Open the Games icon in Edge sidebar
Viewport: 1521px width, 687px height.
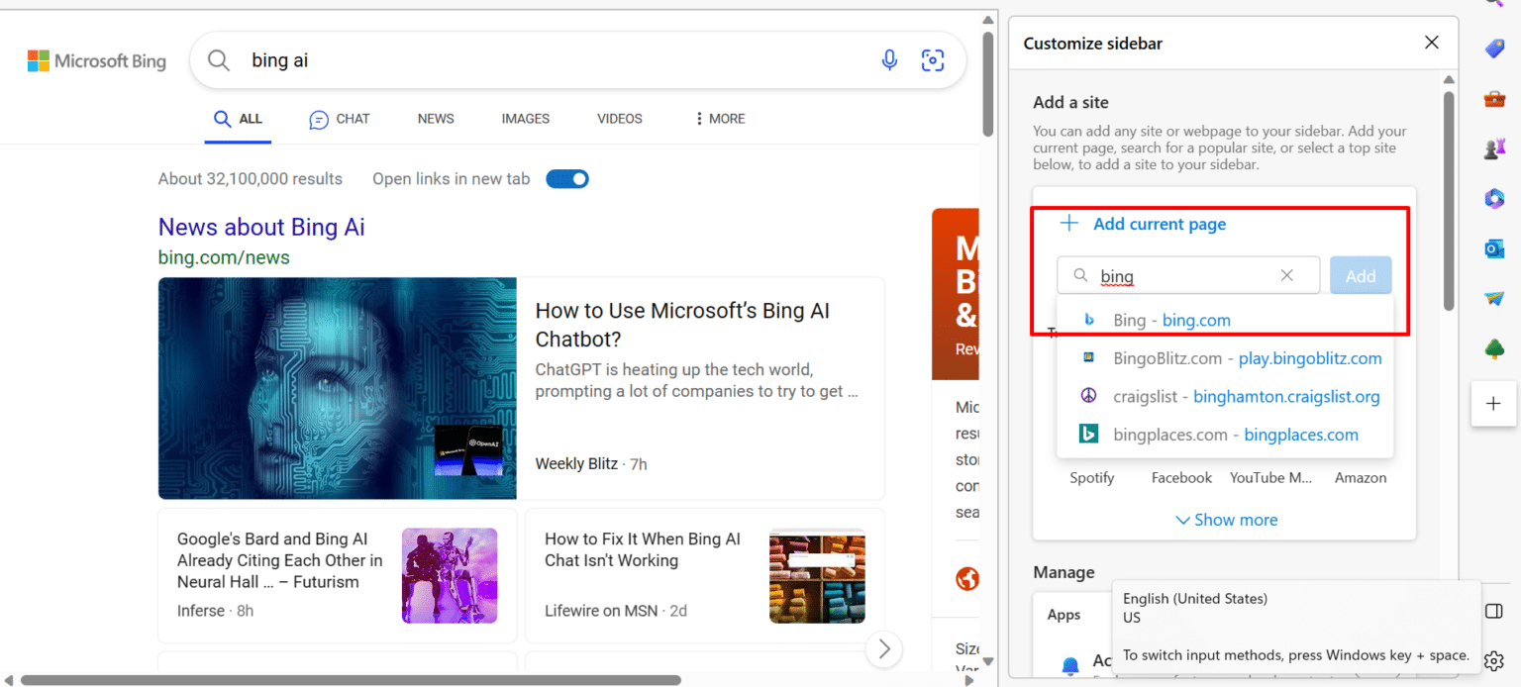tap(1494, 147)
